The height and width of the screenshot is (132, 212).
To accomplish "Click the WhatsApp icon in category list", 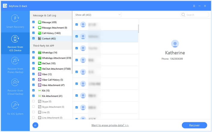I will click(x=40, y=52).
